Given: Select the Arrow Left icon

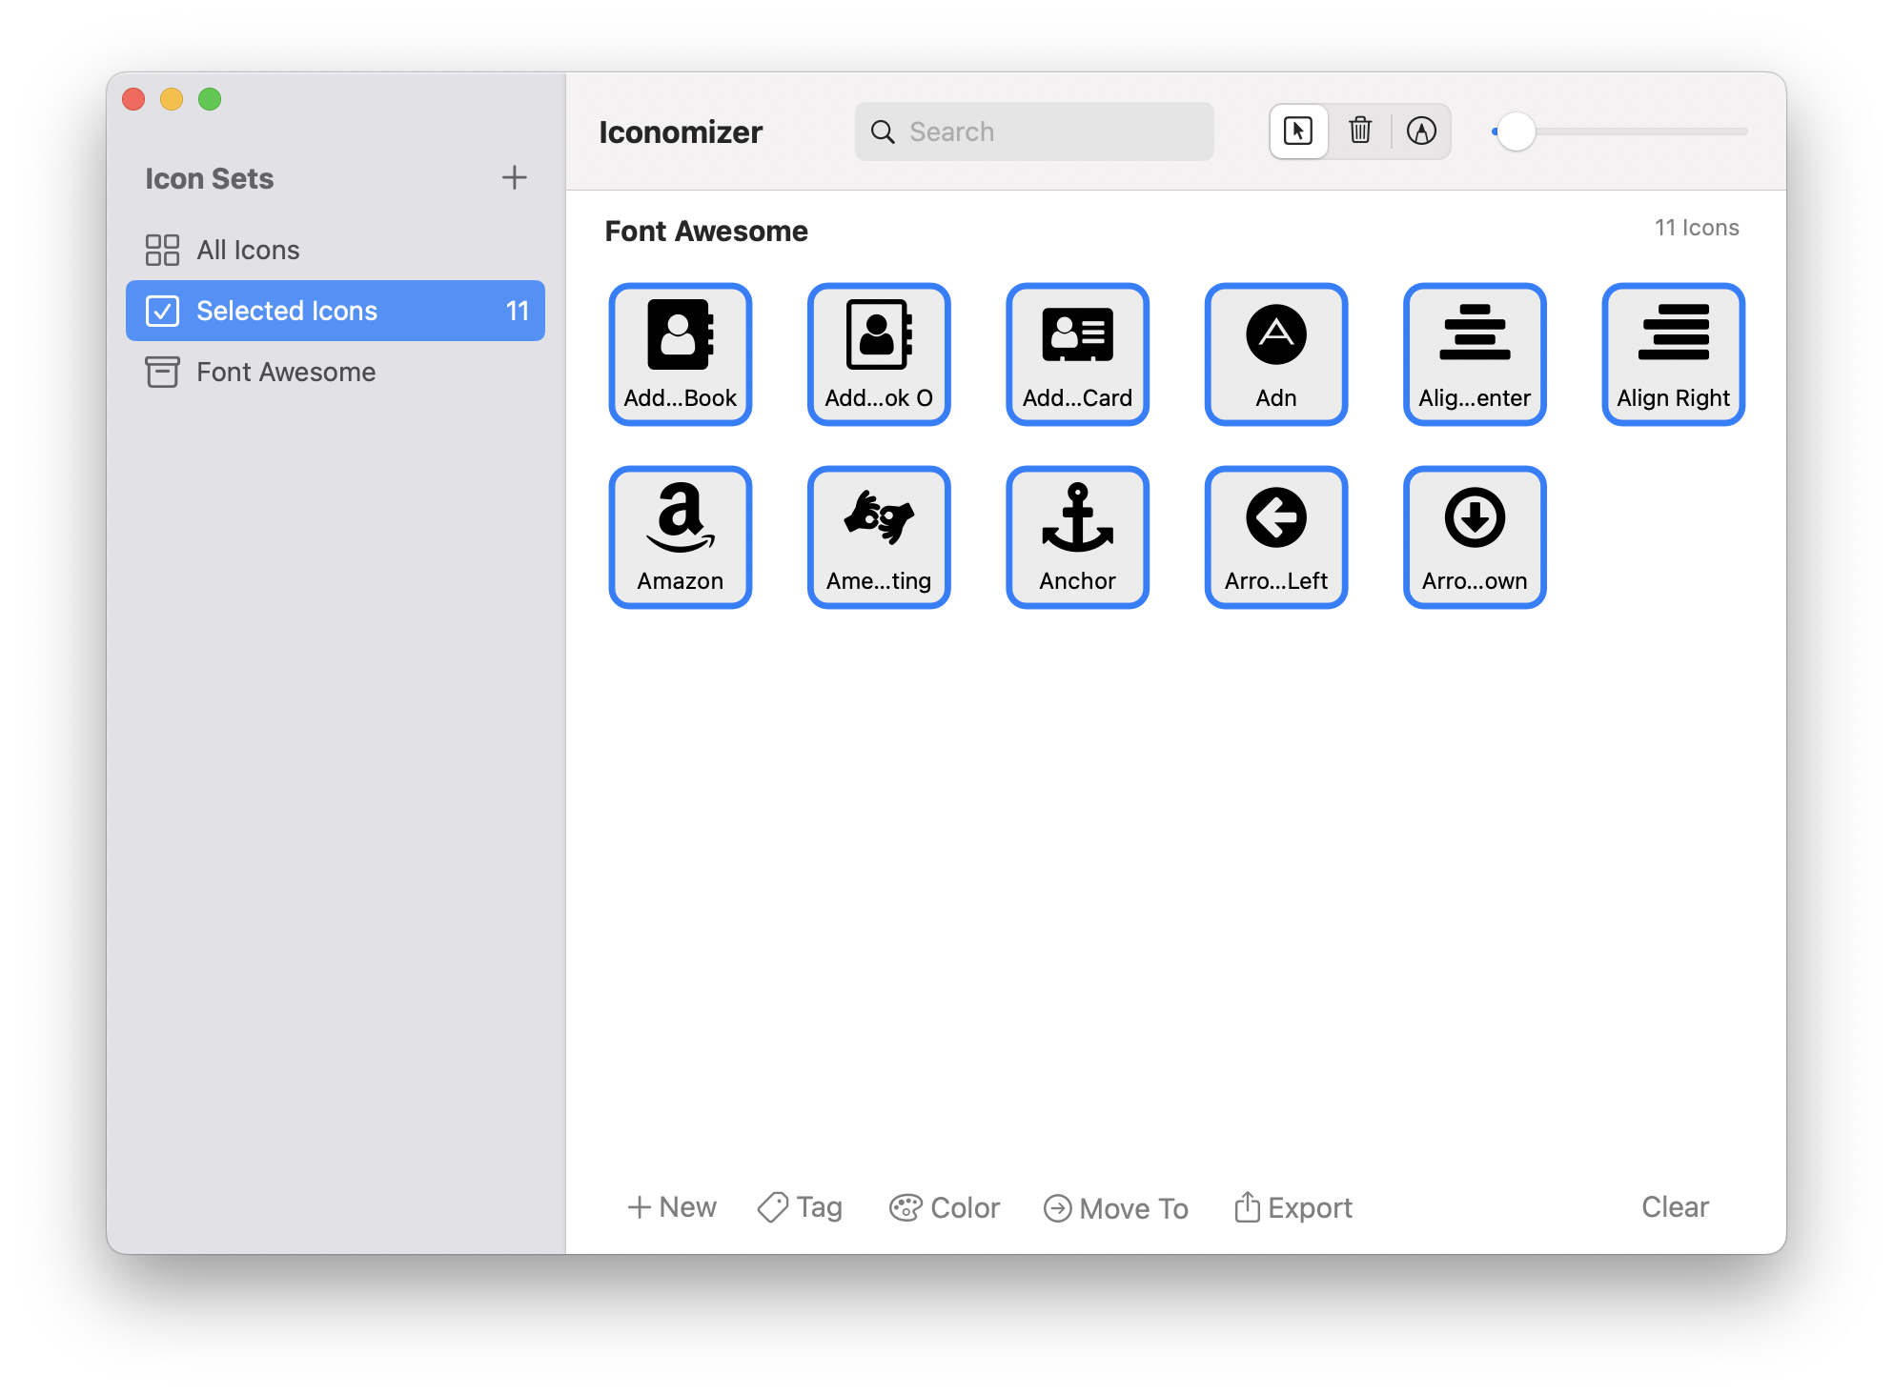Looking at the screenshot, I should [x=1275, y=536].
